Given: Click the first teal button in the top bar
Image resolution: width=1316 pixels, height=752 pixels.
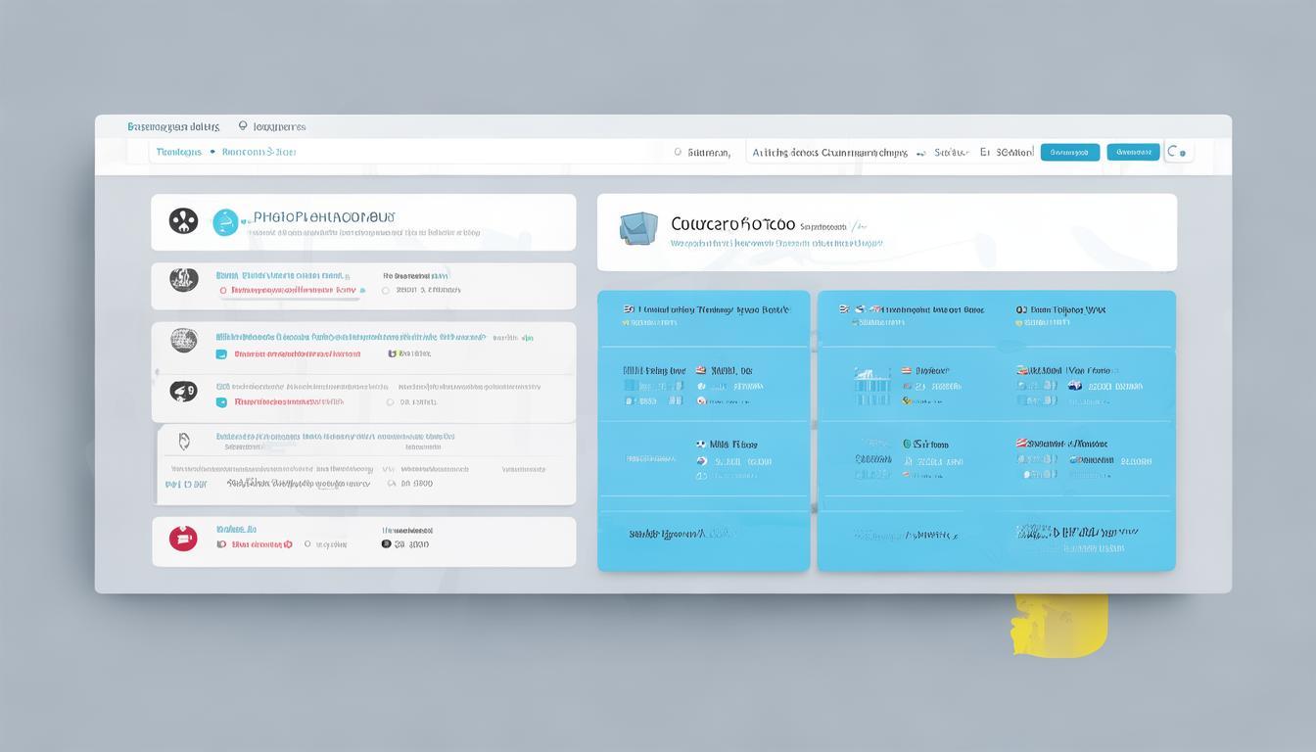Looking at the screenshot, I should point(1069,152).
